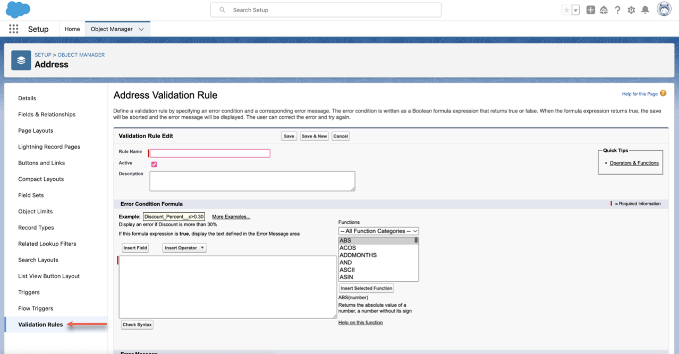Click the Address object layers icon
679x354 pixels.
point(21,61)
